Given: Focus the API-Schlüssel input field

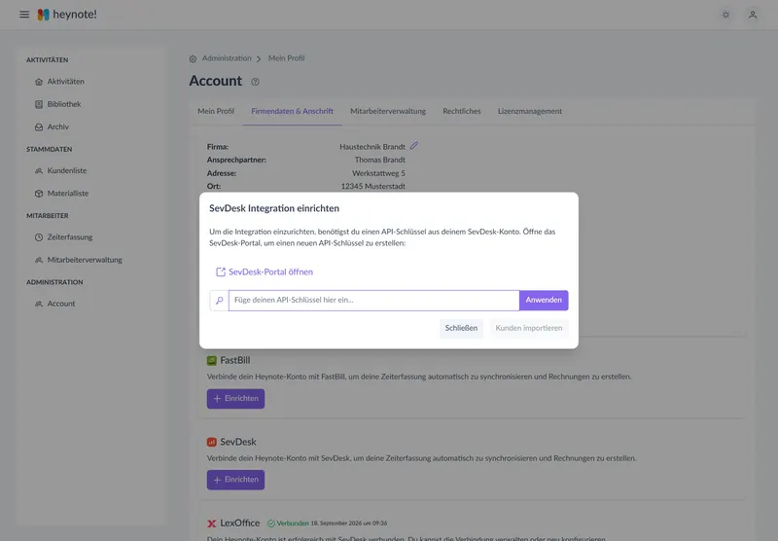Looking at the screenshot, I should (x=374, y=301).
